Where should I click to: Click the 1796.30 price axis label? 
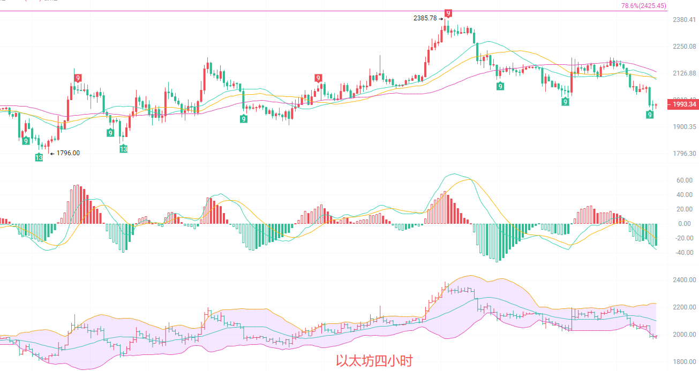coord(683,154)
